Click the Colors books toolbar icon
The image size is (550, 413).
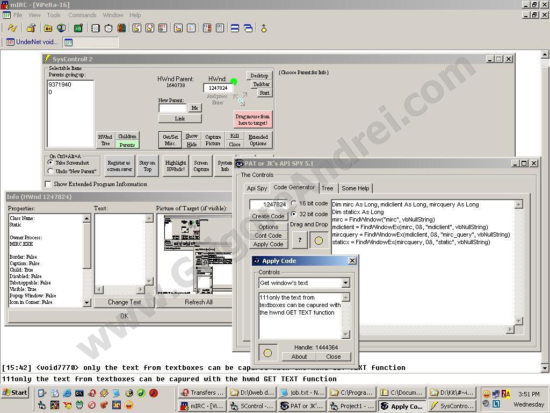(x=121, y=28)
